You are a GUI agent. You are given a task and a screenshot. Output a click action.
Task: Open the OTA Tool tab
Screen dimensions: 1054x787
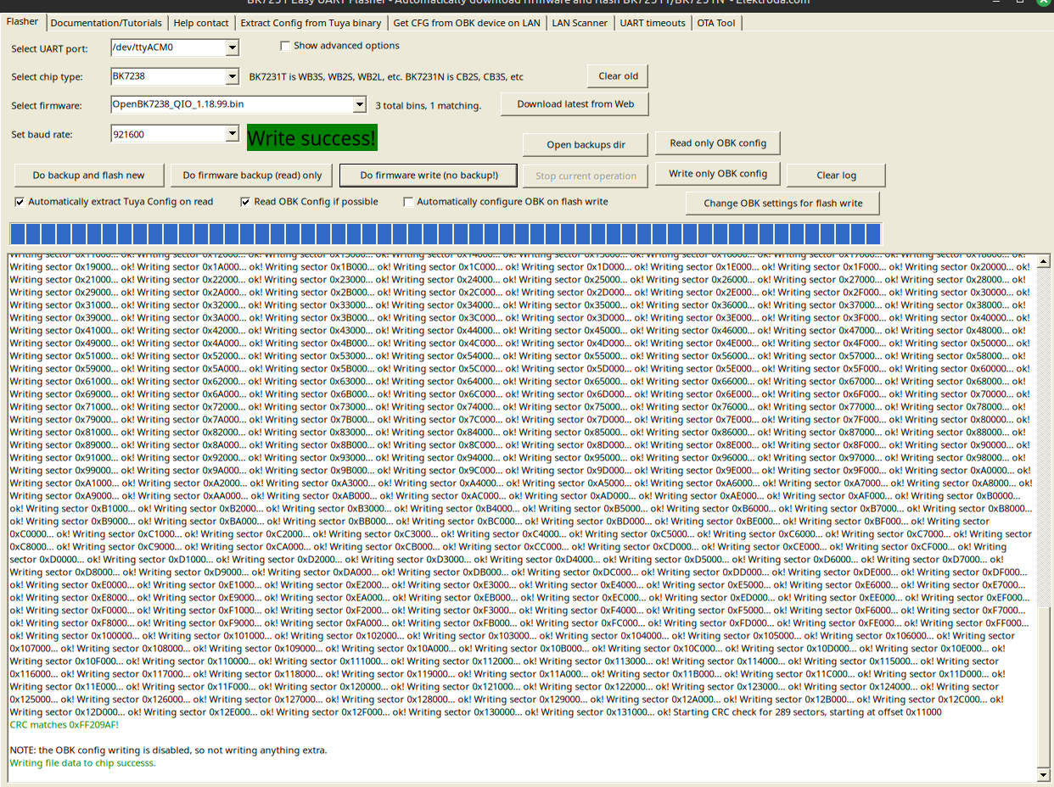point(716,23)
